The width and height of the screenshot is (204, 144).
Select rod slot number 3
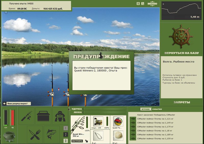pyautogui.click(x=66, y=141)
